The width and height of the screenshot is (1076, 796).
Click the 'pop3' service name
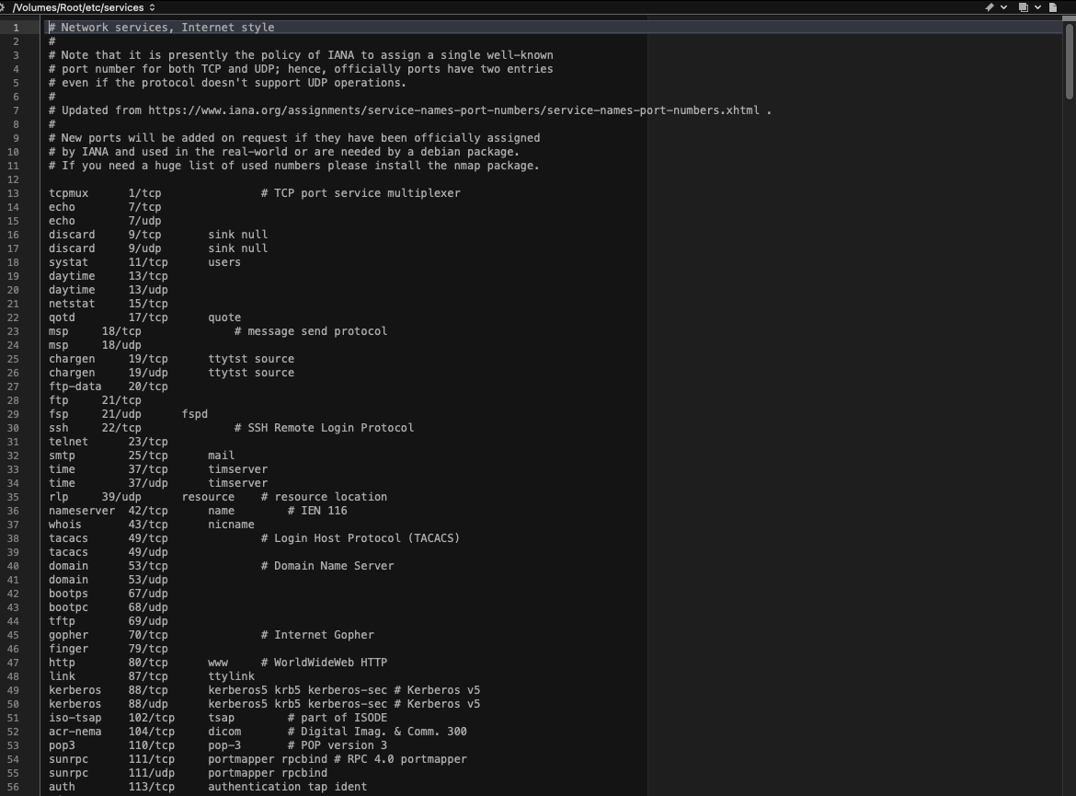(62, 745)
